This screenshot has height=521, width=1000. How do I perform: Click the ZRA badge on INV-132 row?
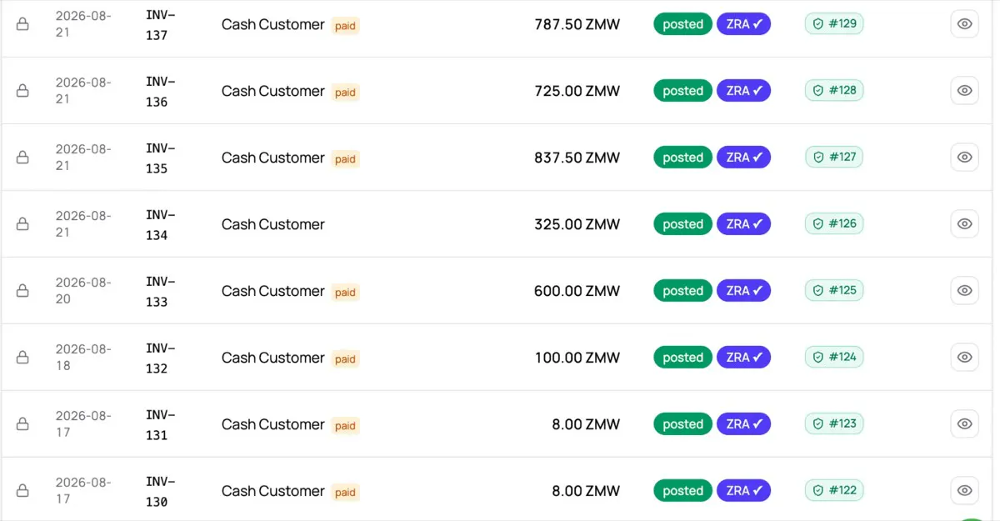click(743, 358)
